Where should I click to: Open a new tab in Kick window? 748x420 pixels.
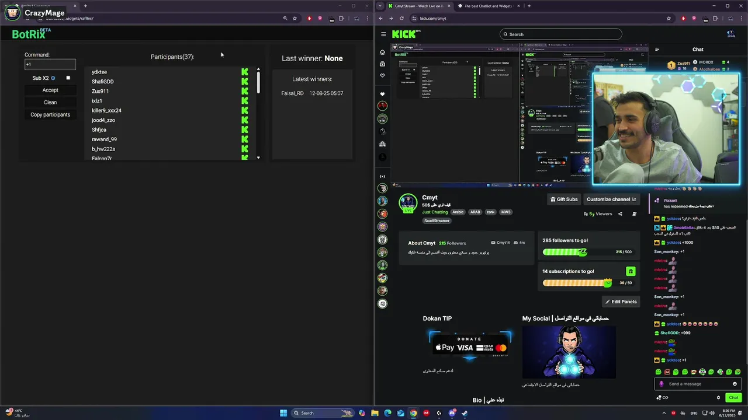[529, 6]
